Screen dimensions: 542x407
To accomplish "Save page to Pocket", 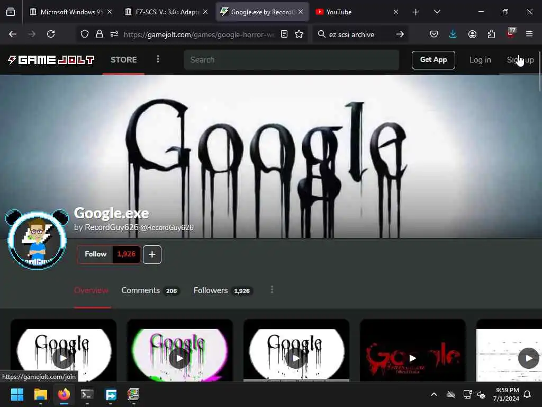I will 434,34.
